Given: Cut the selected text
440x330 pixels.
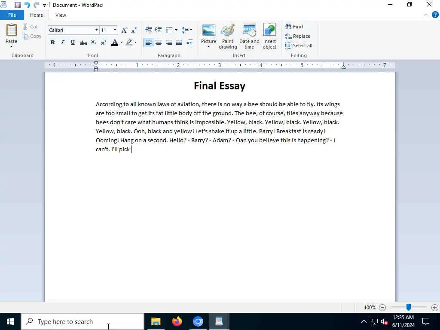Looking at the screenshot, I should point(31,27).
